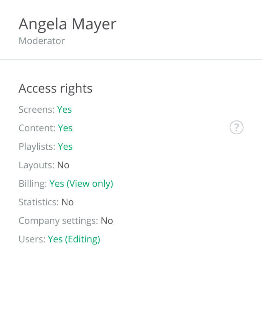Image resolution: width=262 pixels, height=318 pixels.
Task: Choose the Yes value beside Playlists
Action: tap(65, 147)
